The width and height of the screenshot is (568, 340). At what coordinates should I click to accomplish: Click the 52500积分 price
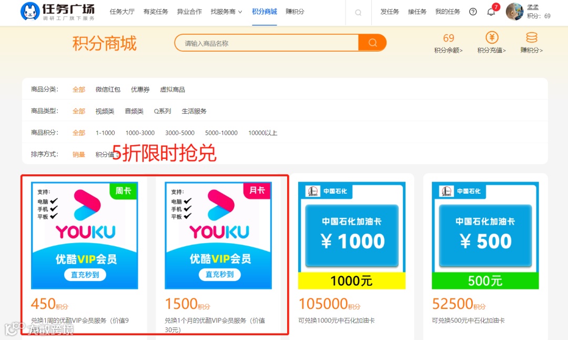click(459, 304)
